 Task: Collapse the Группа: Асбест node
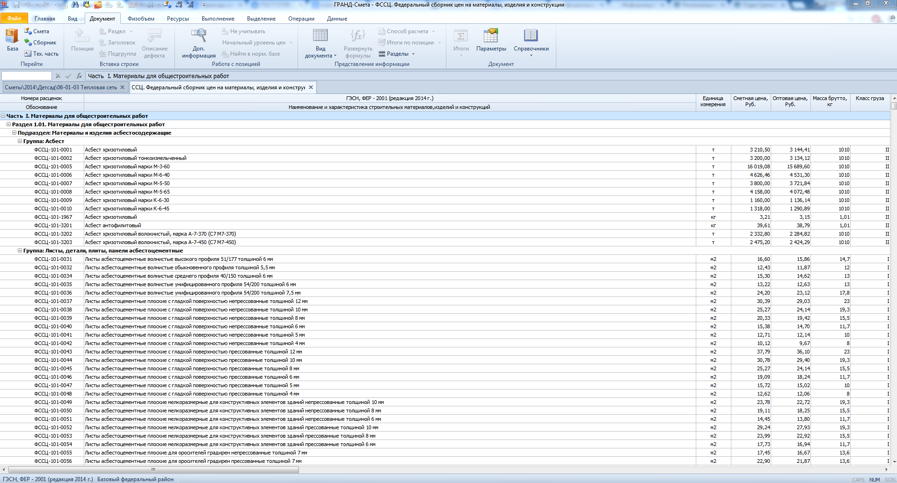click(20, 141)
